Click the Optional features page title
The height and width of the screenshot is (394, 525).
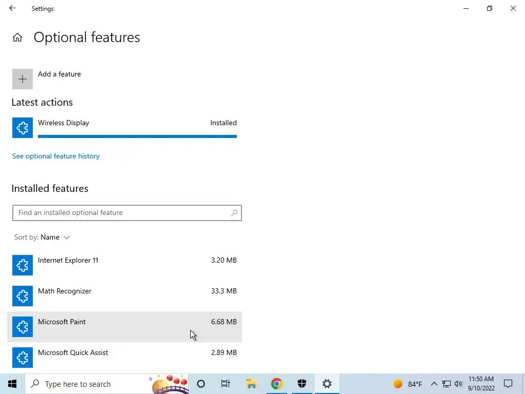pos(87,37)
